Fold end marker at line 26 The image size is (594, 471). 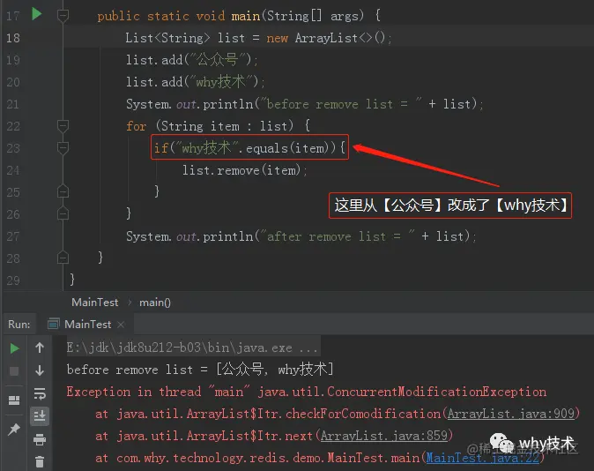63,213
